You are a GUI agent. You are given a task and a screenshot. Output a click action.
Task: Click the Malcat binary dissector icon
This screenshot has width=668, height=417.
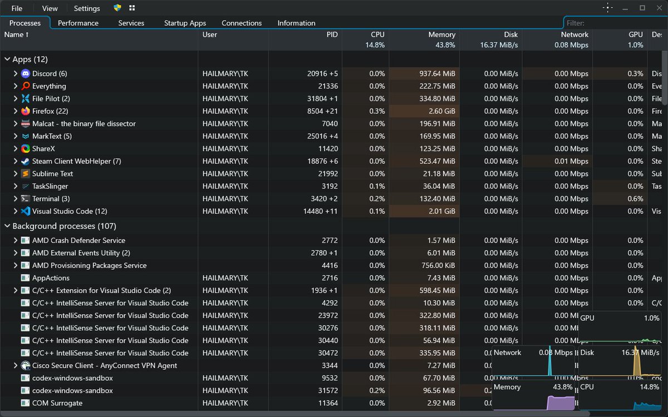click(25, 123)
